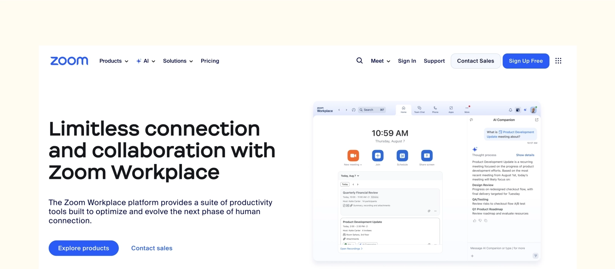Click the plus icon below AI message box
Viewport: 615px width, 269px height.
(472, 256)
